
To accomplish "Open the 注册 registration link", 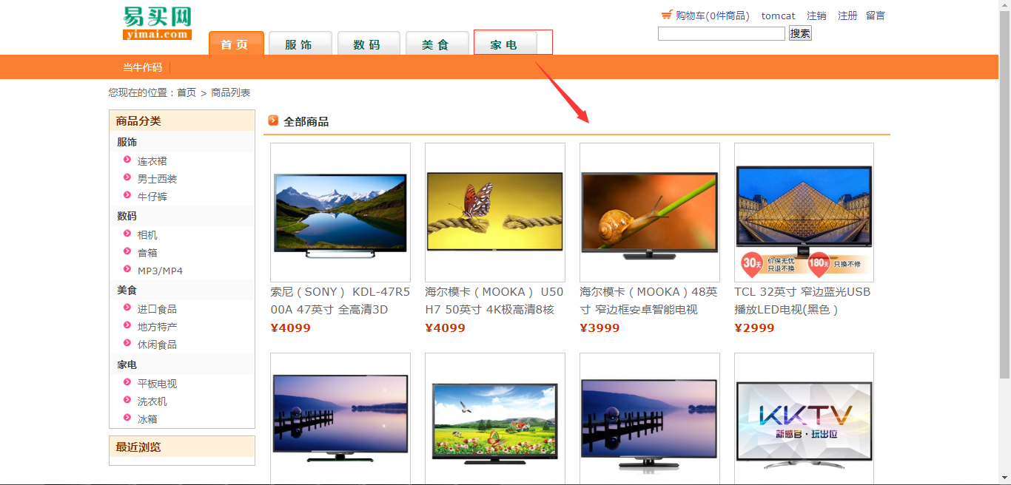I will coord(847,16).
